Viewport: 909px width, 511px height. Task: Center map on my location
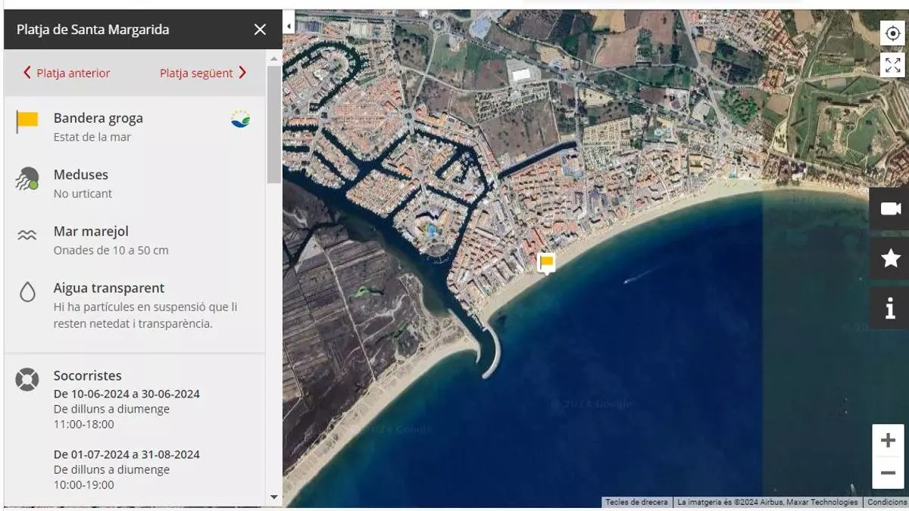point(892,34)
